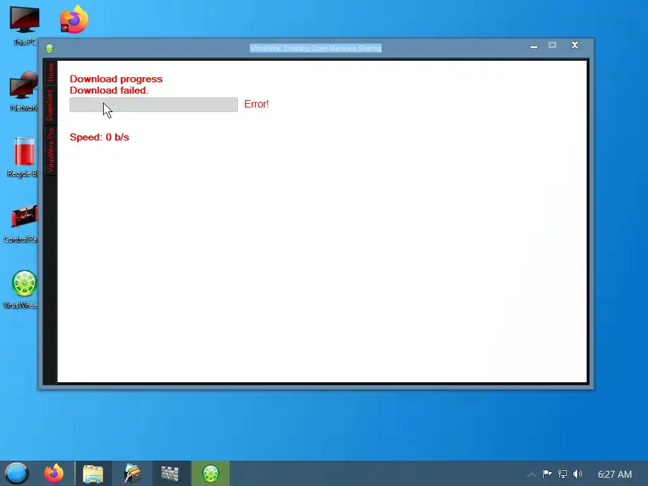Open the volume speaker tray icon
Screen dimensions: 648x486
(x=578, y=473)
